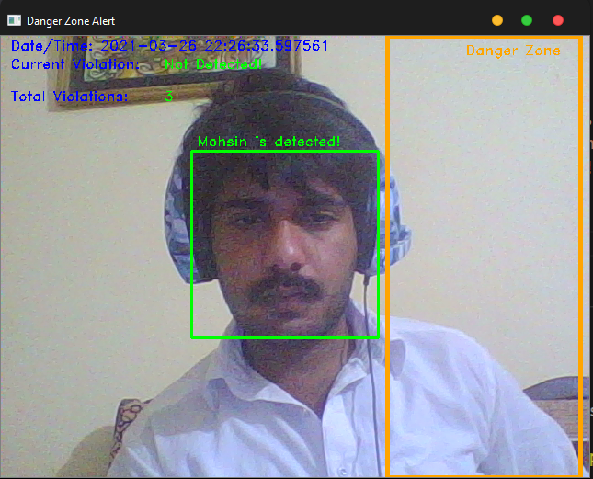The width and height of the screenshot is (593, 479).
Task: Click the 'Mohsin is detected!' label
Action: tap(268, 142)
